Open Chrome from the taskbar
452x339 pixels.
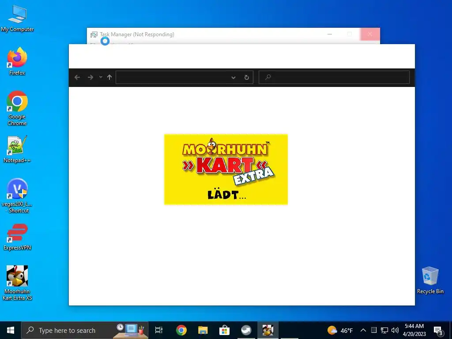(x=181, y=330)
